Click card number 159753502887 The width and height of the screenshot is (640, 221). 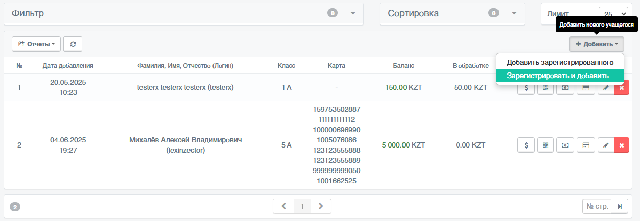tap(337, 109)
